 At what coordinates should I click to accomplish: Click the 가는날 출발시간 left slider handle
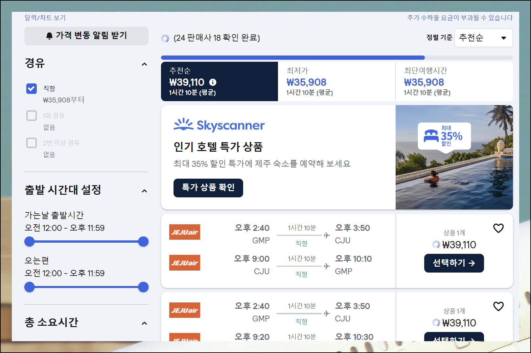30,242
